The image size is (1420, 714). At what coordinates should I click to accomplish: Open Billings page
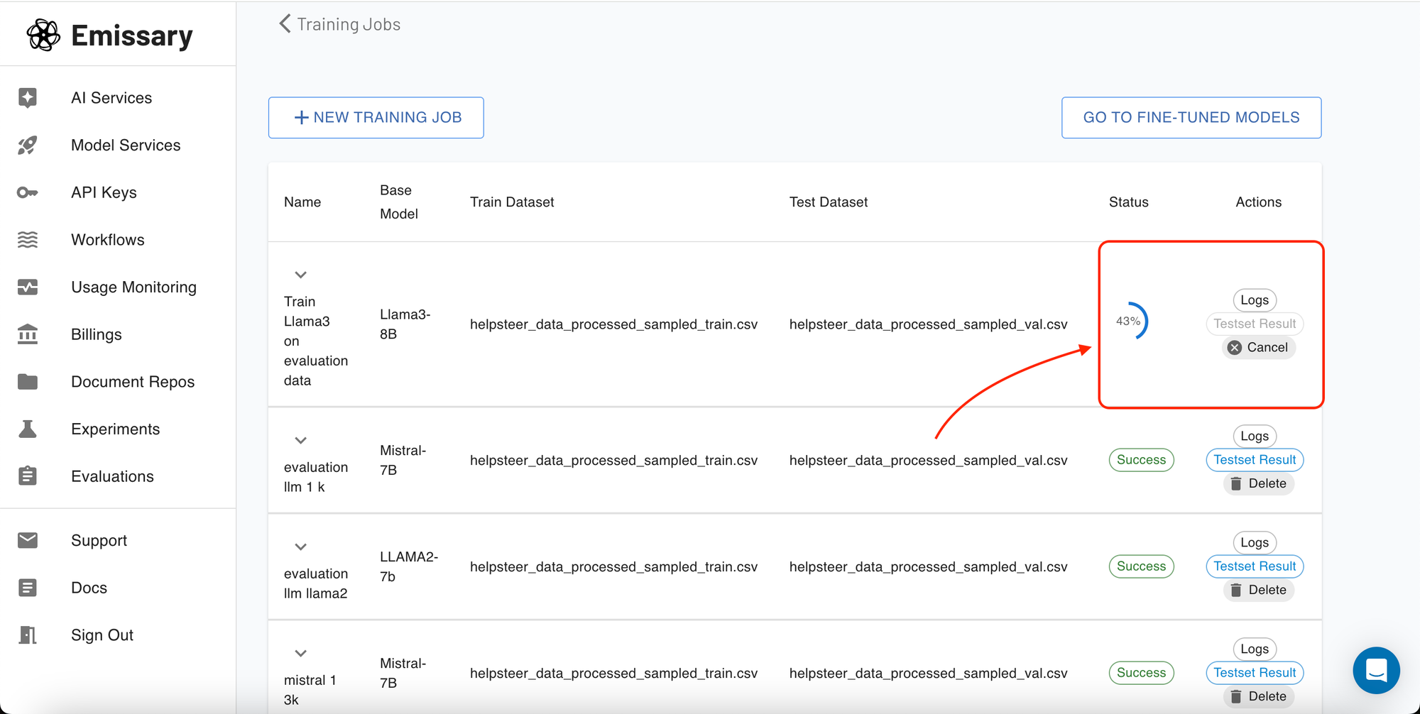[x=118, y=334]
